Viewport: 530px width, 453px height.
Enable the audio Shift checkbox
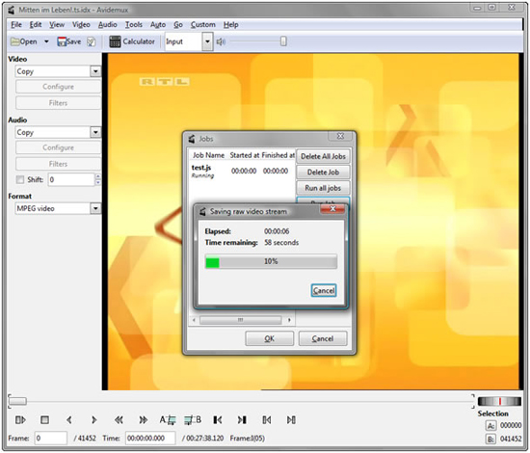click(x=20, y=179)
